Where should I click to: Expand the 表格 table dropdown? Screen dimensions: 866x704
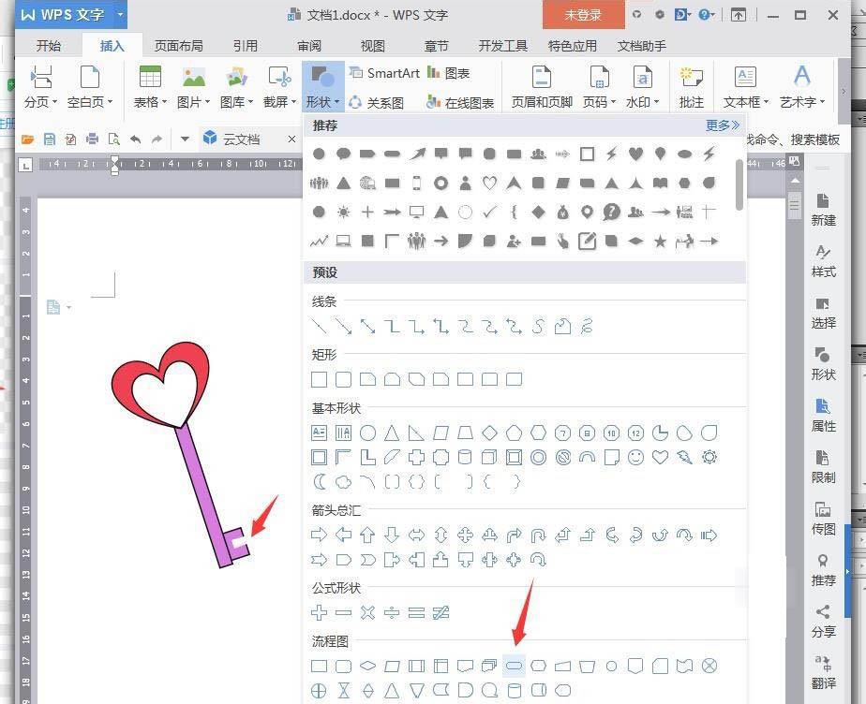[150, 87]
